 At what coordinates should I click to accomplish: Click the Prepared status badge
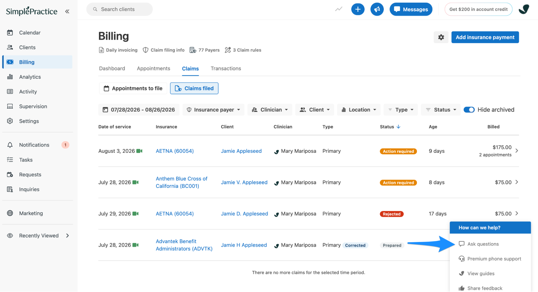392,245
